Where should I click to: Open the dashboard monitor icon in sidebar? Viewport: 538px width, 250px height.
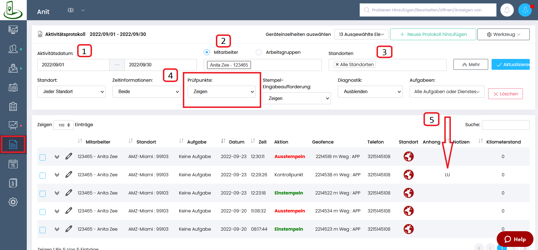(x=13, y=30)
